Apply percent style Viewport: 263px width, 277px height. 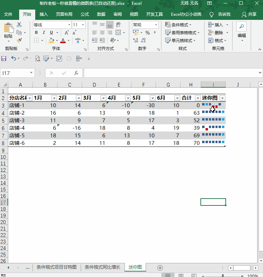click(147, 33)
